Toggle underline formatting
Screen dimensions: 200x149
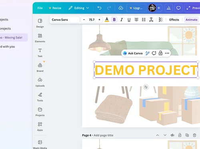pos(129,20)
